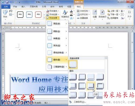Click the 形状轮廓 pen outline icon
The height and width of the screenshot is (106, 135).
point(48,15)
